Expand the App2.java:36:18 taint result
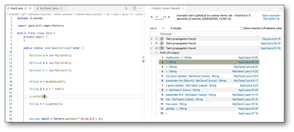The image size is (294, 132). pyautogui.click(x=151, y=43)
